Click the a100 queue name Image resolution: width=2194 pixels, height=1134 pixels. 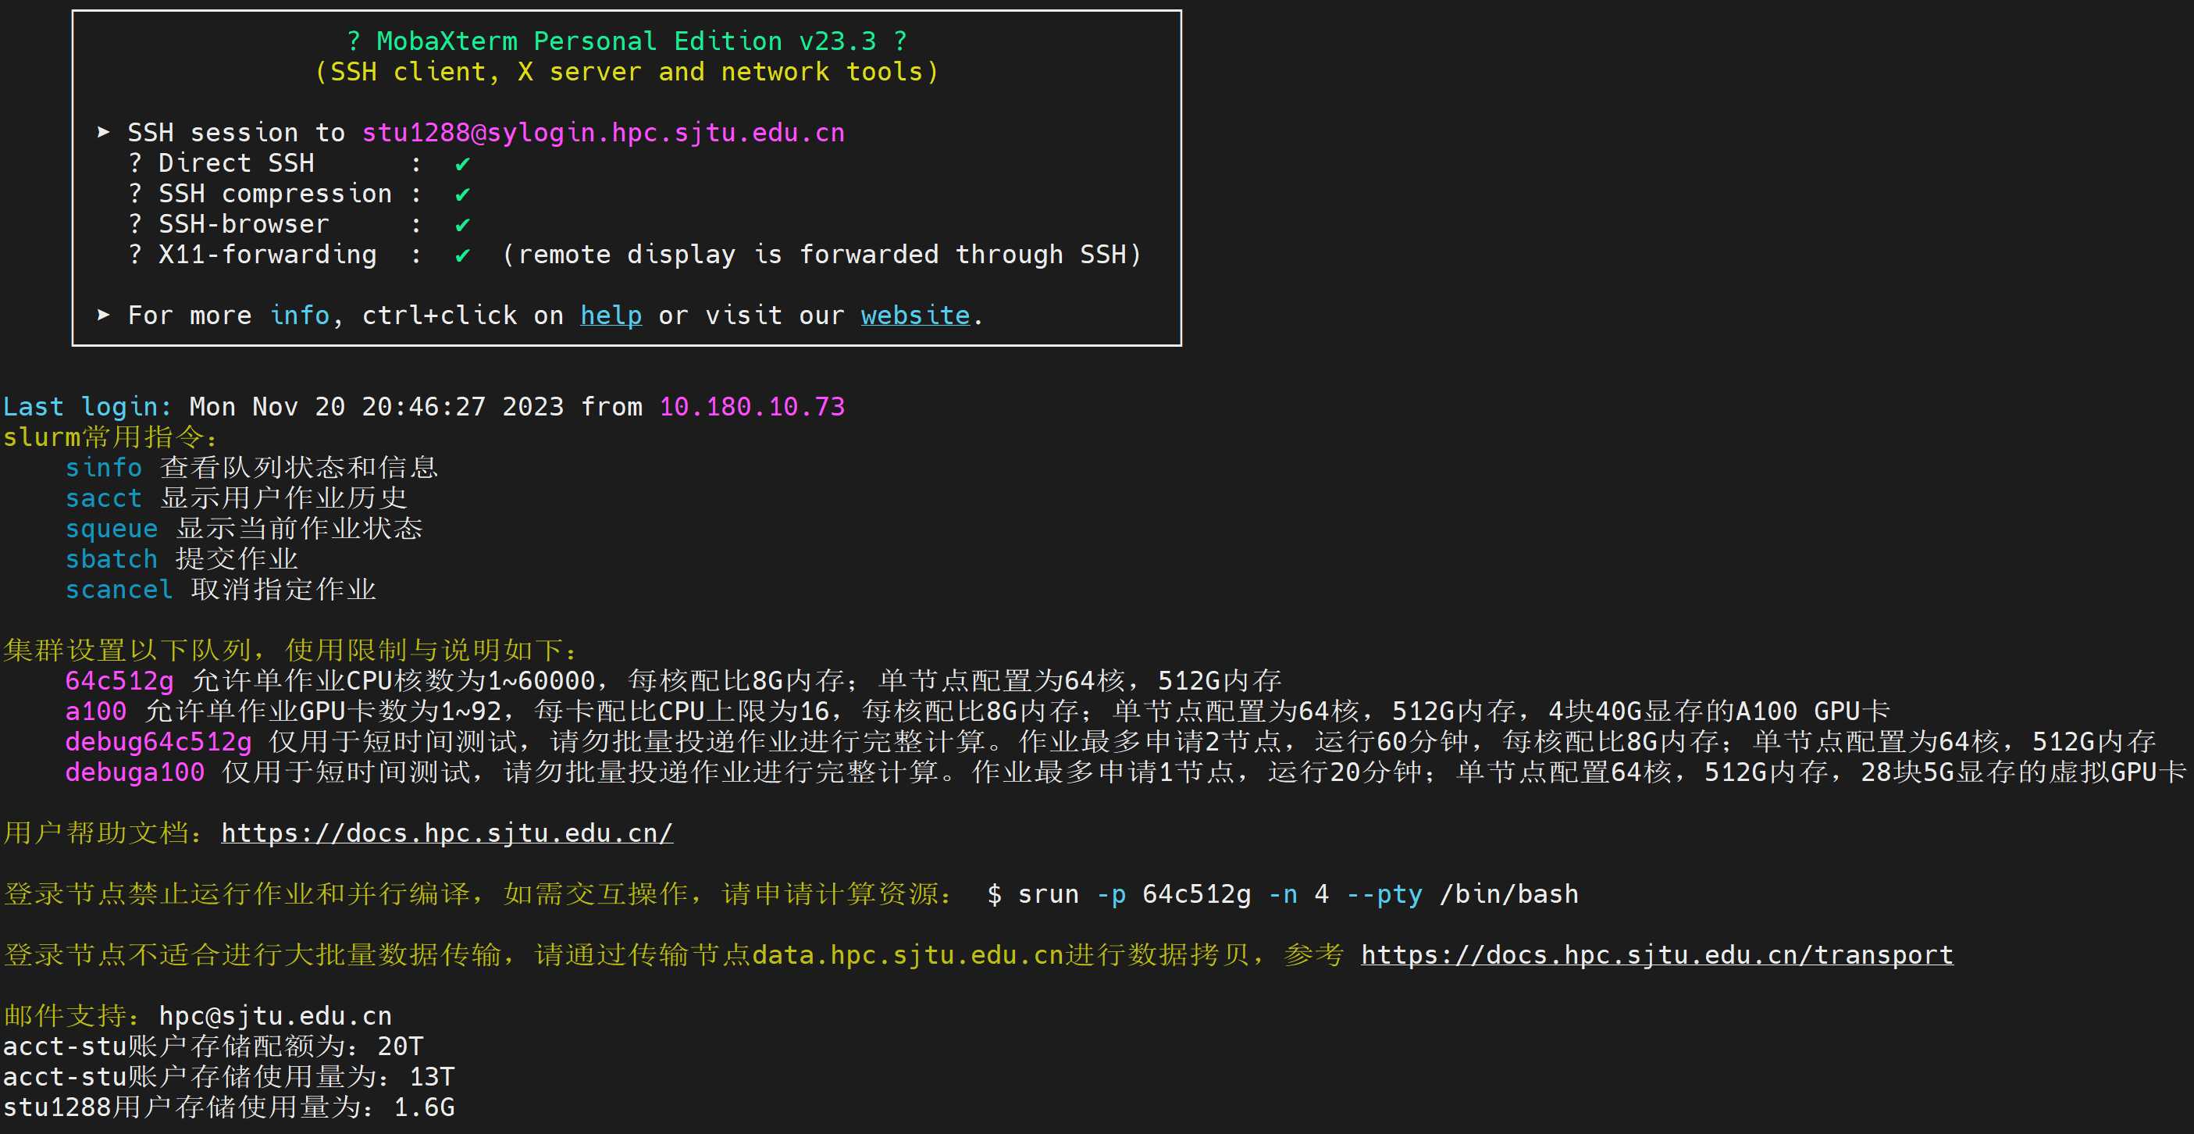95,711
